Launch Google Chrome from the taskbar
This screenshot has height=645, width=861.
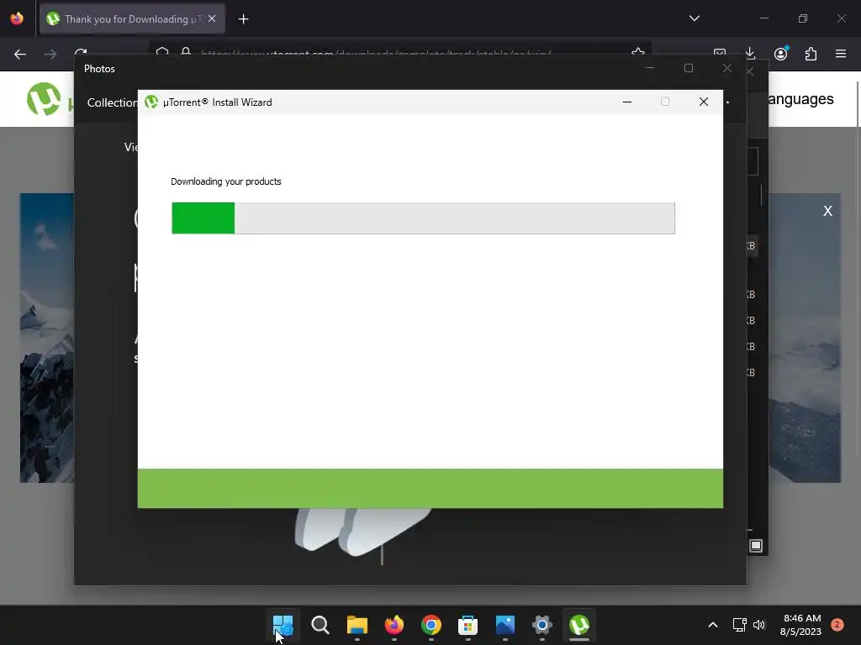click(x=431, y=625)
